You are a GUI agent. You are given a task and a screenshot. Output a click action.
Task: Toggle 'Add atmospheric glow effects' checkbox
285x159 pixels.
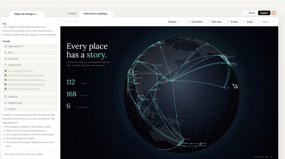tap(6, 89)
